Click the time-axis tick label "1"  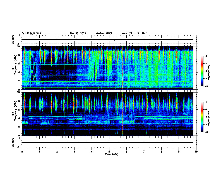(x=39, y=152)
